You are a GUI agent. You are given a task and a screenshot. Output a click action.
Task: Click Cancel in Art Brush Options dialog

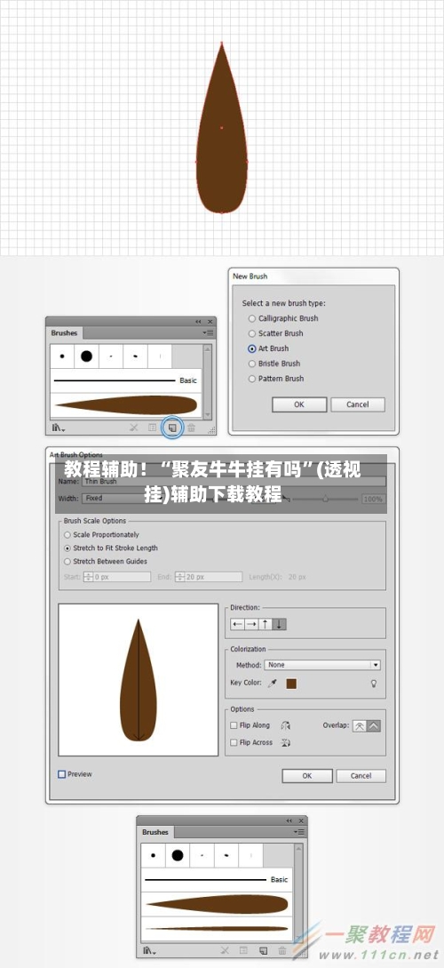(x=361, y=776)
